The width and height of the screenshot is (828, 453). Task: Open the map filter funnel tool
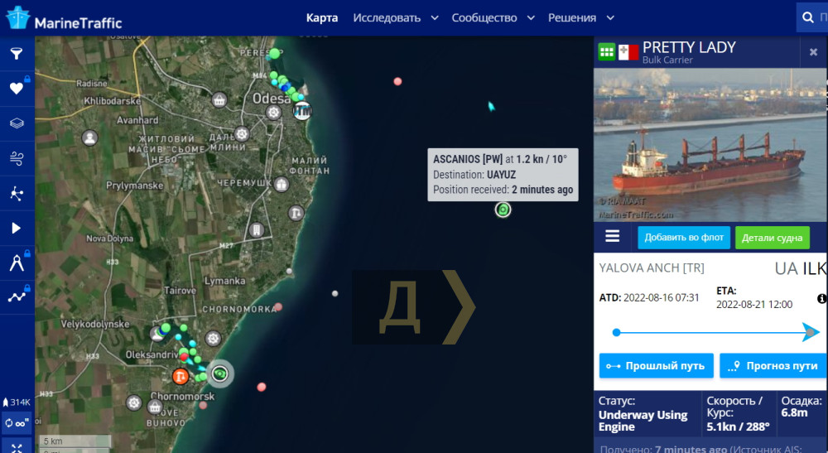(17, 53)
